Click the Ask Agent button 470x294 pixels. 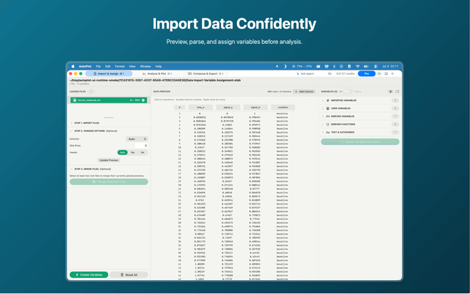(305, 73)
